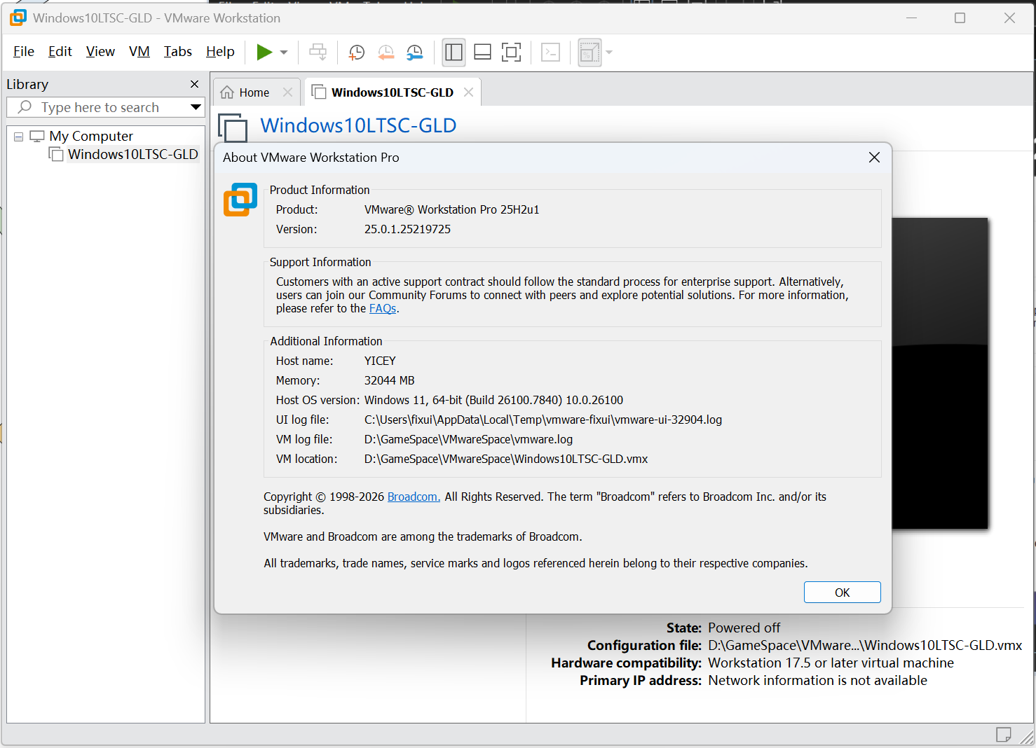Image resolution: width=1036 pixels, height=748 pixels.
Task: Enter full screen mode
Action: pyautogui.click(x=511, y=52)
